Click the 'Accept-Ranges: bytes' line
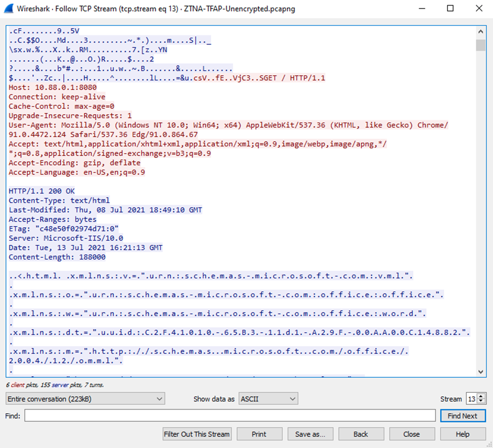 [x=53, y=219]
